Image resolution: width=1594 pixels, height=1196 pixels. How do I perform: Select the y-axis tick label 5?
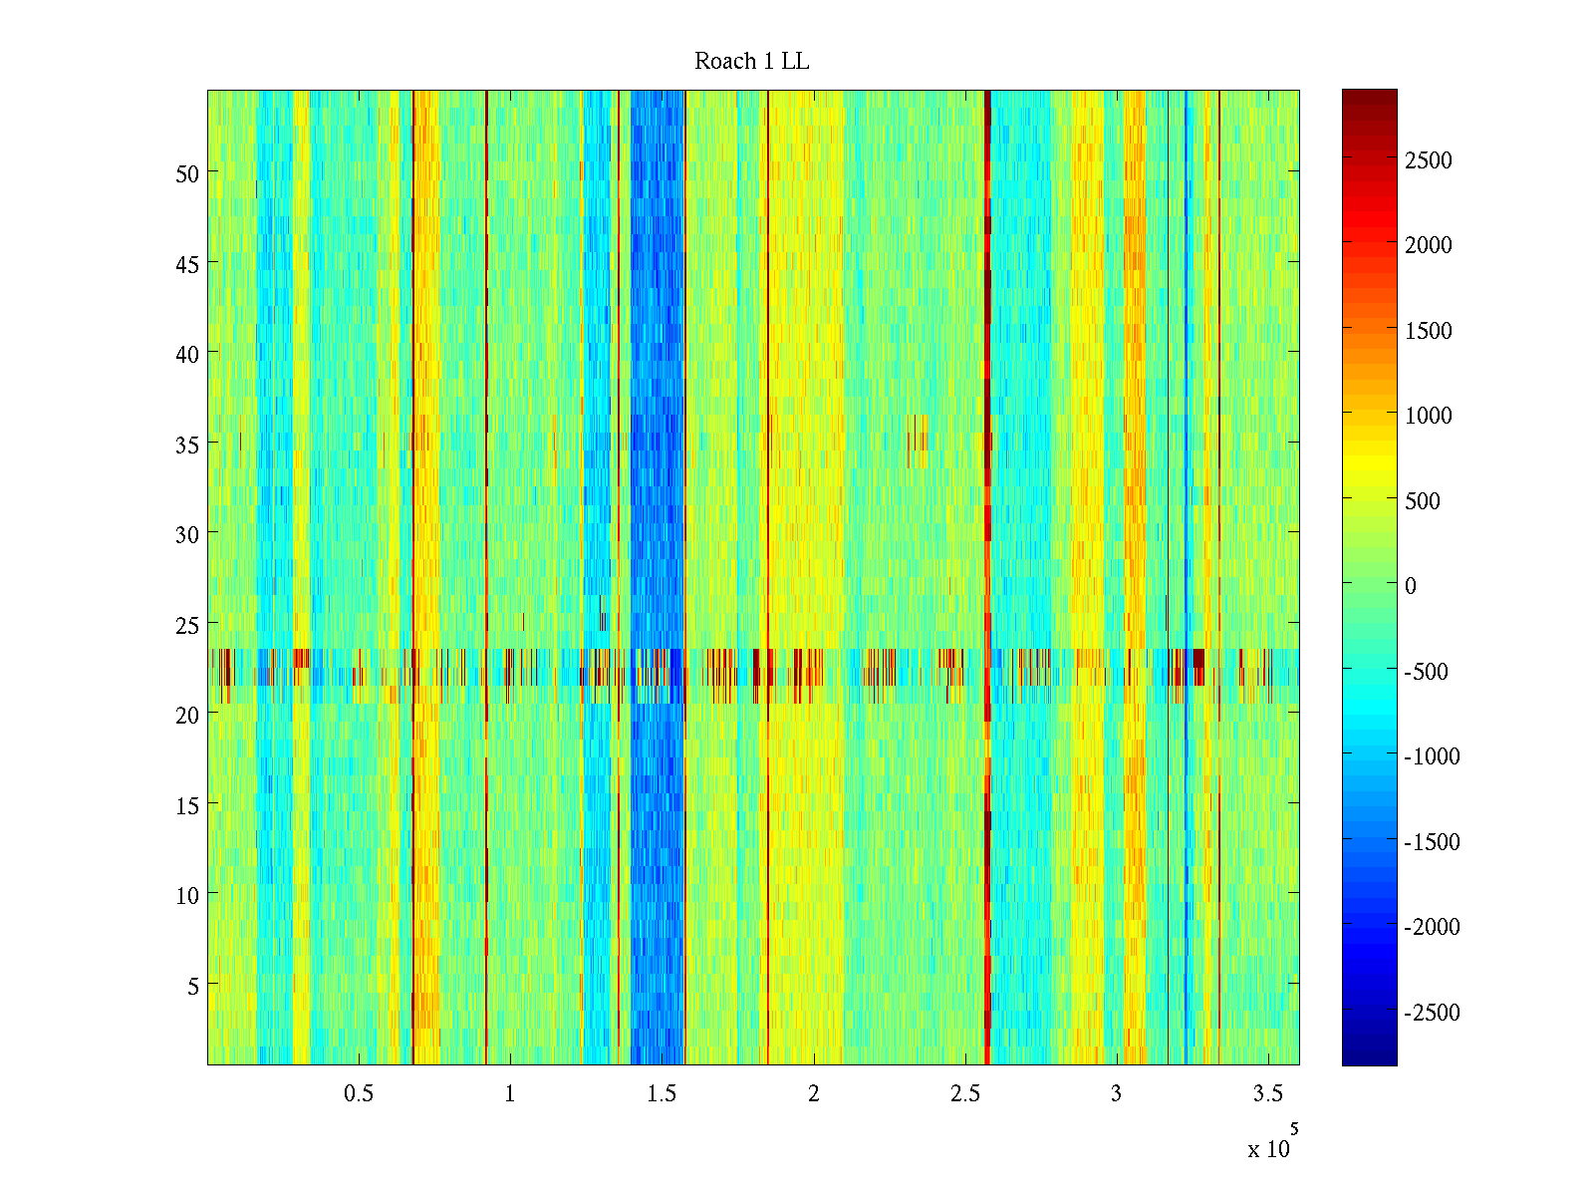pyautogui.click(x=192, y=986)
